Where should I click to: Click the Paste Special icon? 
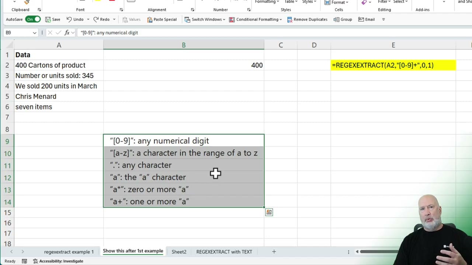(x=149, y=19)
